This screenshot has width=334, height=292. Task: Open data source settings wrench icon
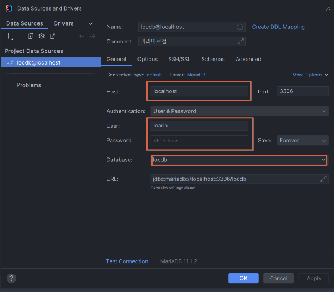(x=42, y=36)
